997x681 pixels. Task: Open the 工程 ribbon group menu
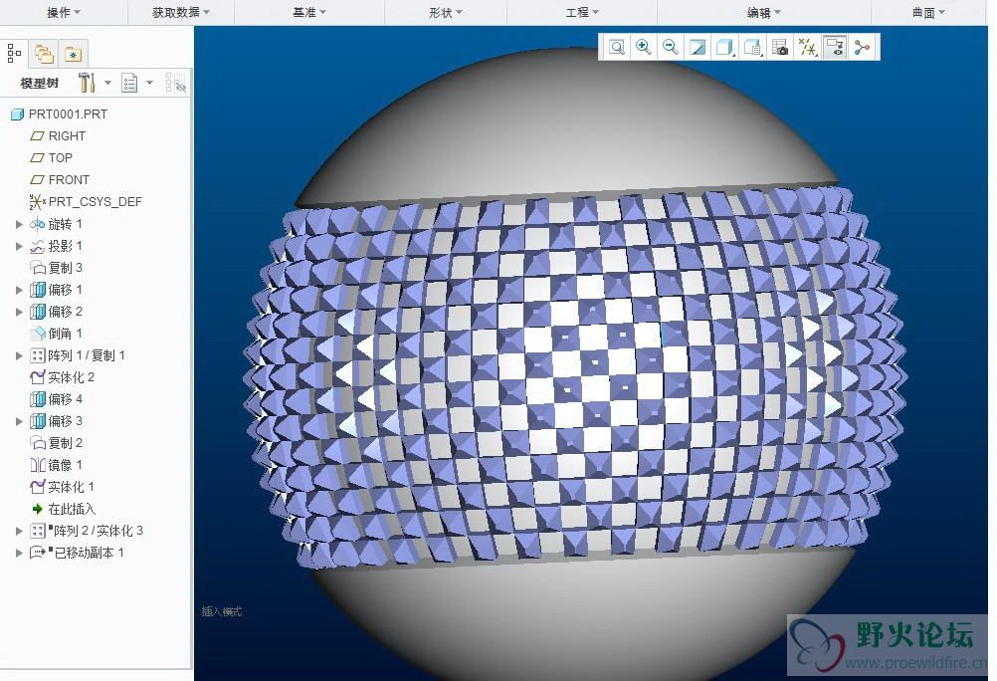pos(582,12)
